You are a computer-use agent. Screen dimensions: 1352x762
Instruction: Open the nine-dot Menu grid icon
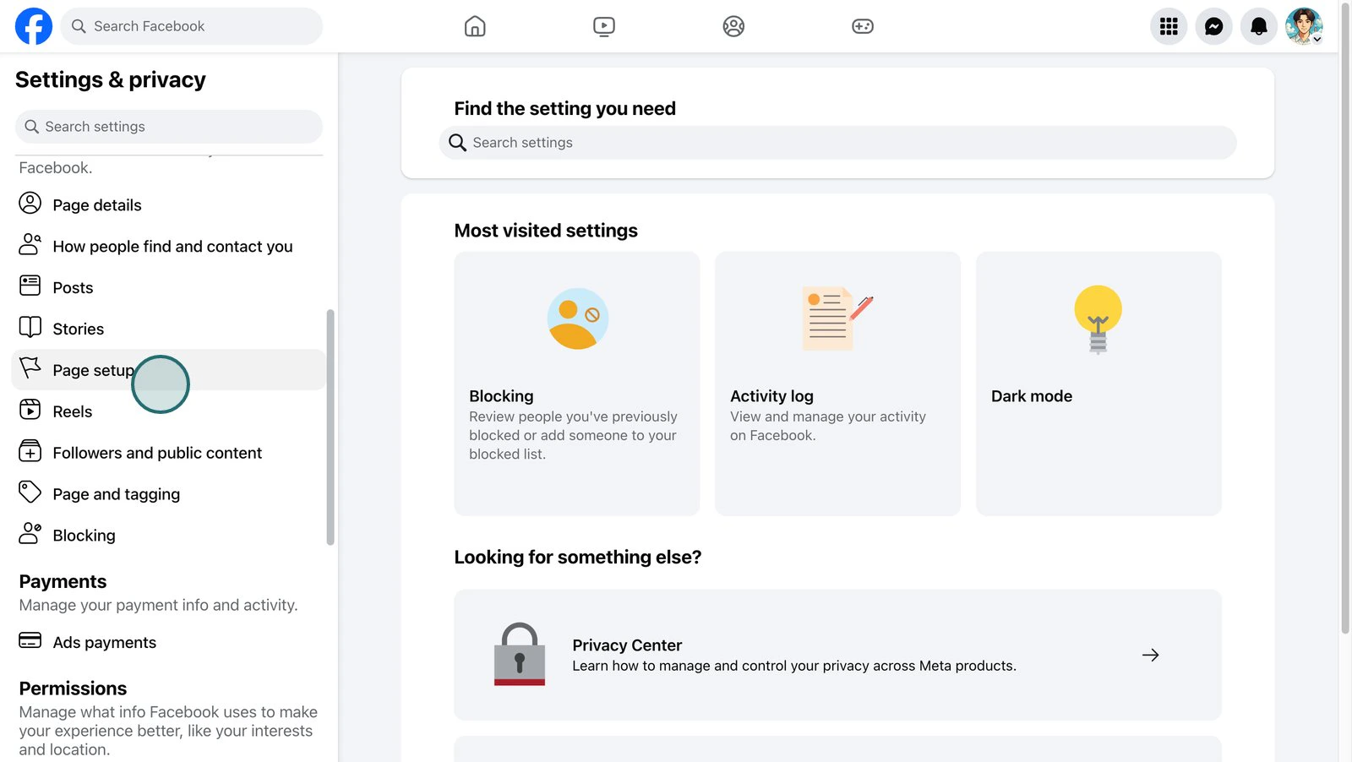pos(1169,26)
